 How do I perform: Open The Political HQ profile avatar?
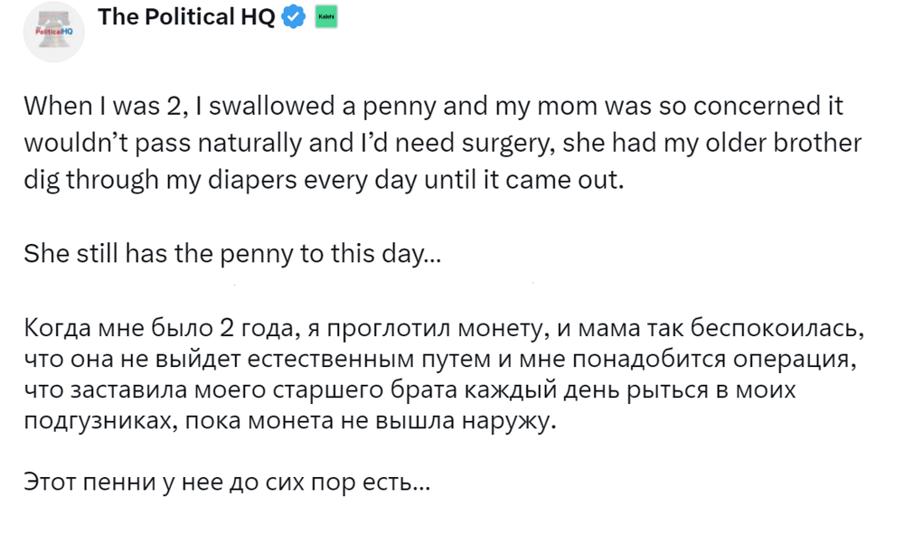(53, 33)
